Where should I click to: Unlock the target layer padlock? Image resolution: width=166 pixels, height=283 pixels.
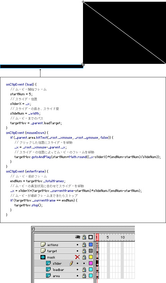point(84,251)
